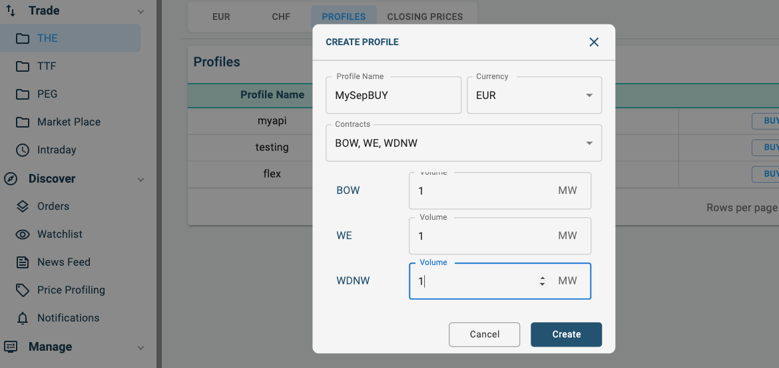Image resolution: width=779 pixels, height=368 pixels.
Task: Open the THE folder in sidebar
Action: pos(47,39)
